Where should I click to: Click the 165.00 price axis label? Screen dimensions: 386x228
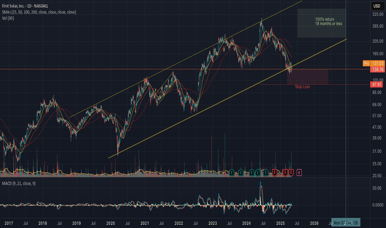point(378,53)
